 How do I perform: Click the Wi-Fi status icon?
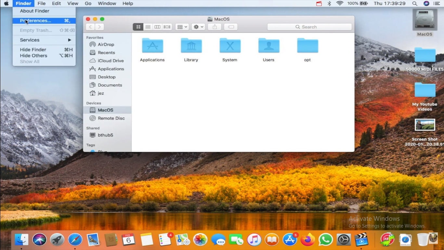coord(340,3)
